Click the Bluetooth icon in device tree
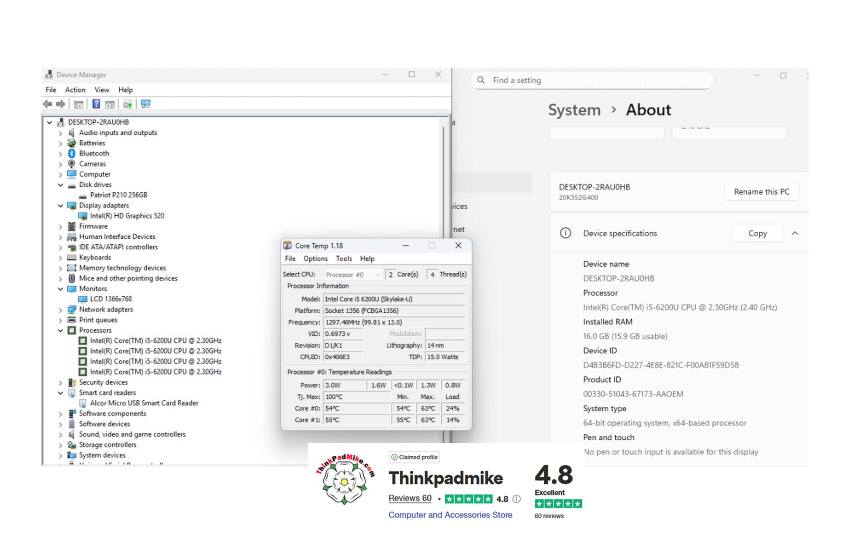850x534 pixels. (x=72, y=153)
